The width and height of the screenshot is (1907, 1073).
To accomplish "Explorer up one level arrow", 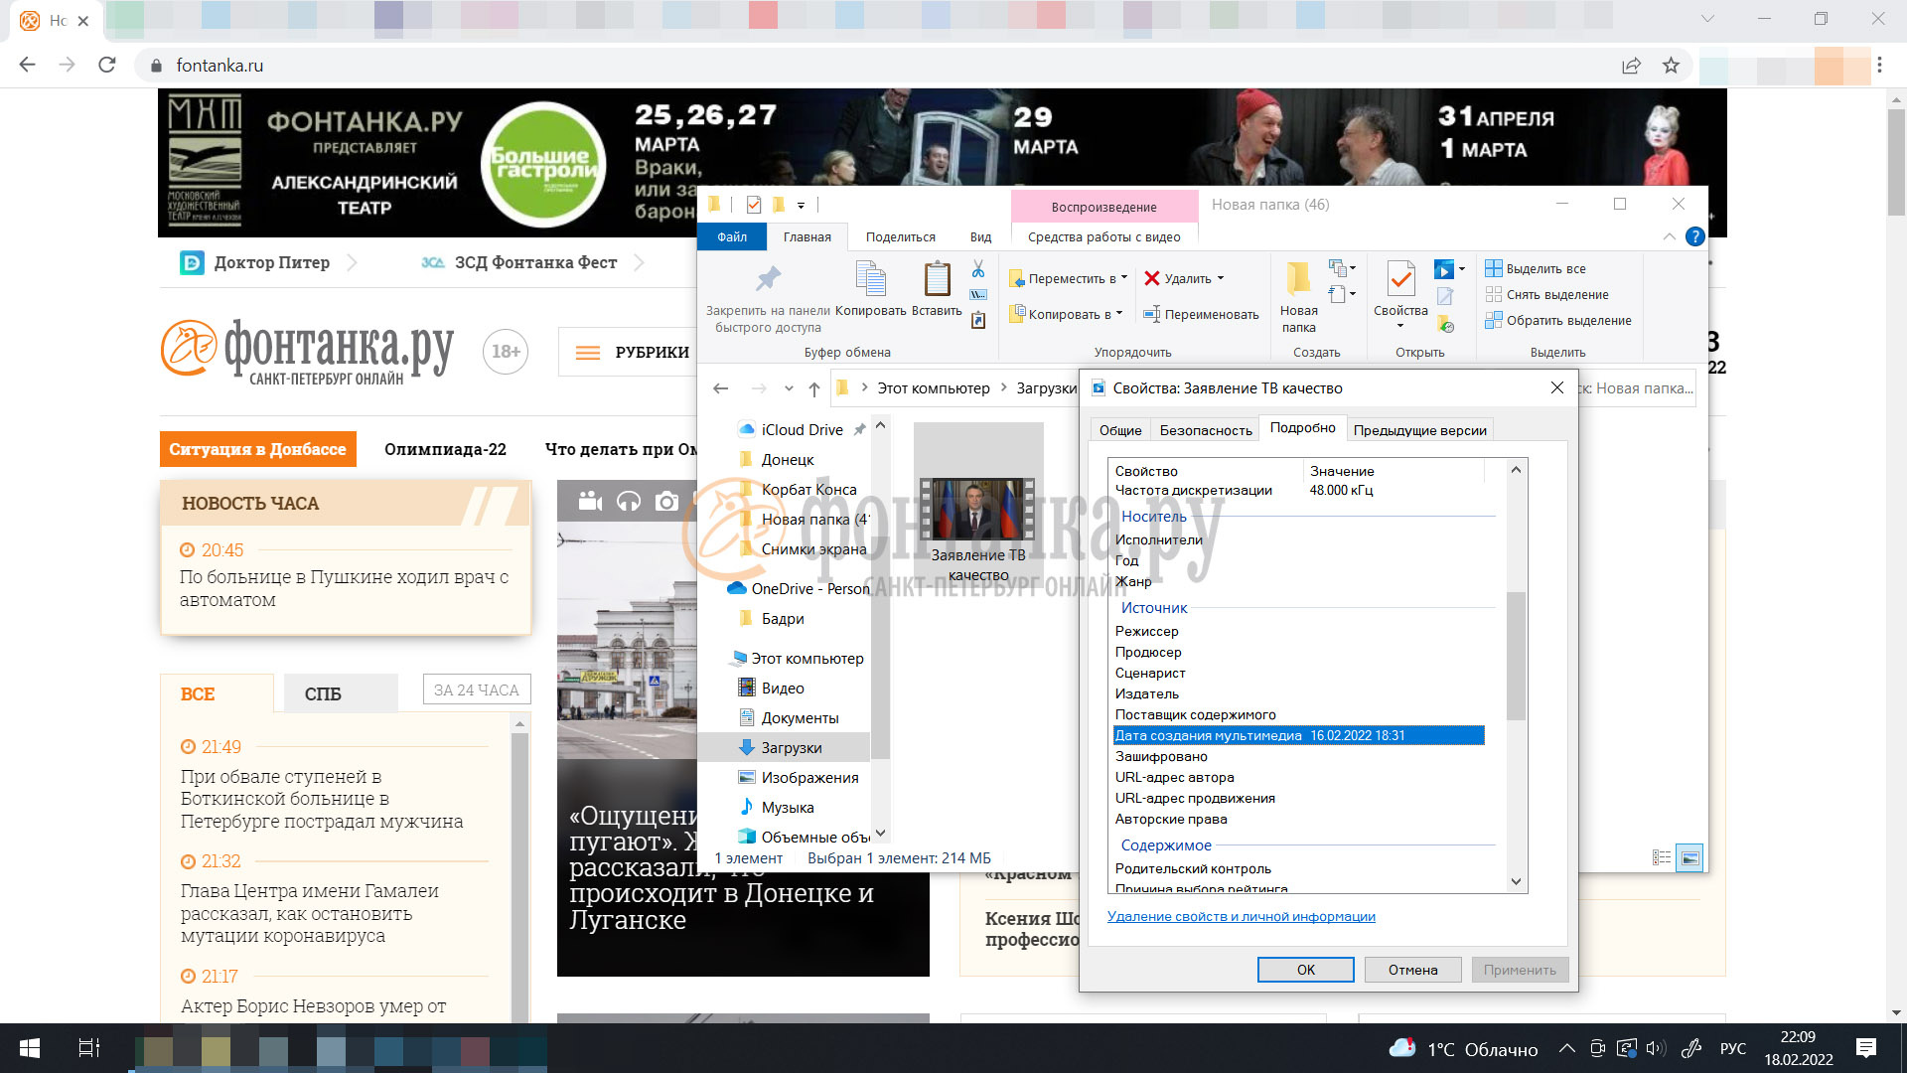I will click(814, 388).
